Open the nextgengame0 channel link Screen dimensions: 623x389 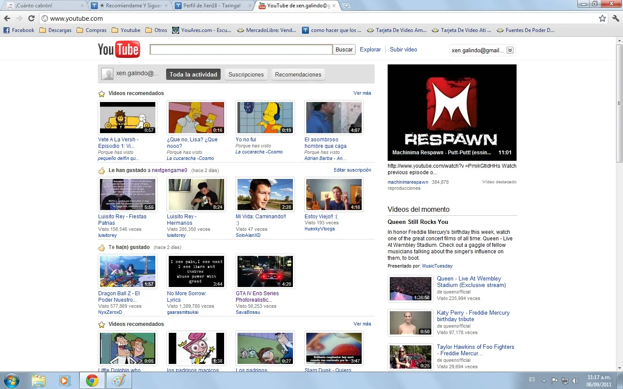point(170,170)
